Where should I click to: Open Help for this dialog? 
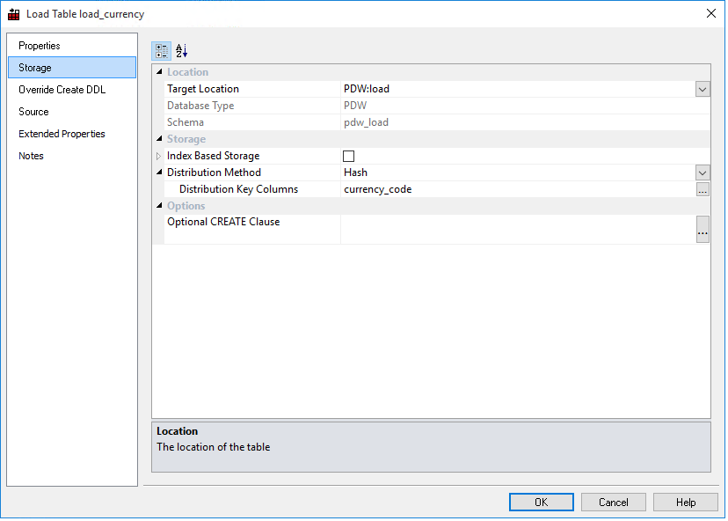tap(685, 502)
